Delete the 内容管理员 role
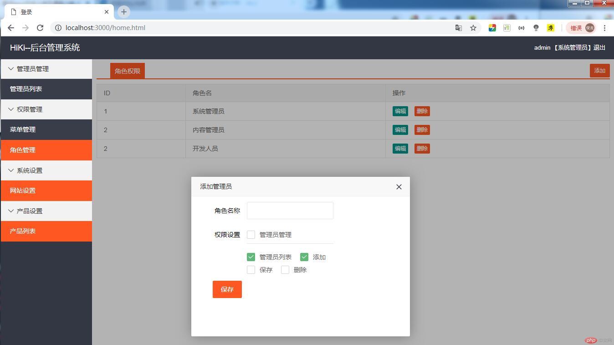Viewport: 614px width, 345px height. (422, 130)
